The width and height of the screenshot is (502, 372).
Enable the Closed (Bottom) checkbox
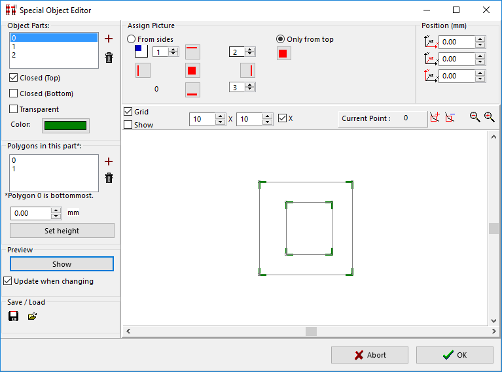point(14,93)
